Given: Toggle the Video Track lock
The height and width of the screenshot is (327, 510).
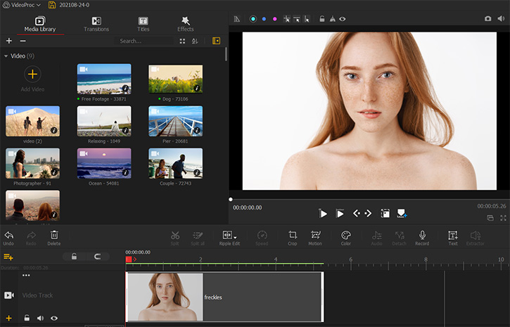Looking at the screenshot, I should (x=26, y=319).
